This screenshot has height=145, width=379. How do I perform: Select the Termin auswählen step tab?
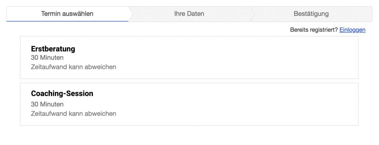(x=67, y=14)
